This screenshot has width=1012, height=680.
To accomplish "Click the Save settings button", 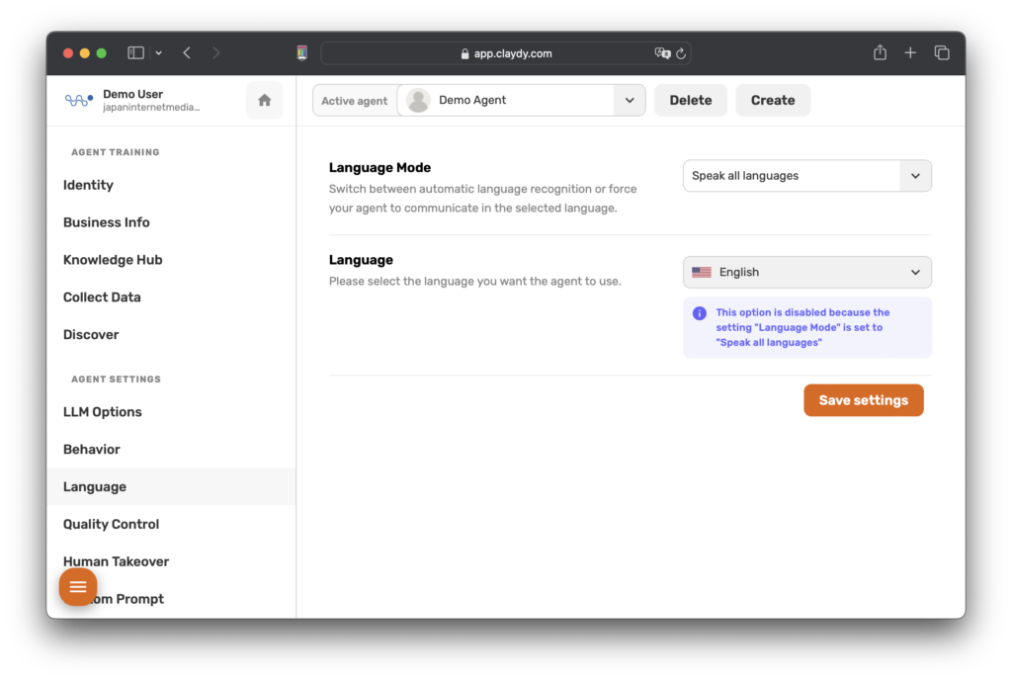I will coord(863,400).
